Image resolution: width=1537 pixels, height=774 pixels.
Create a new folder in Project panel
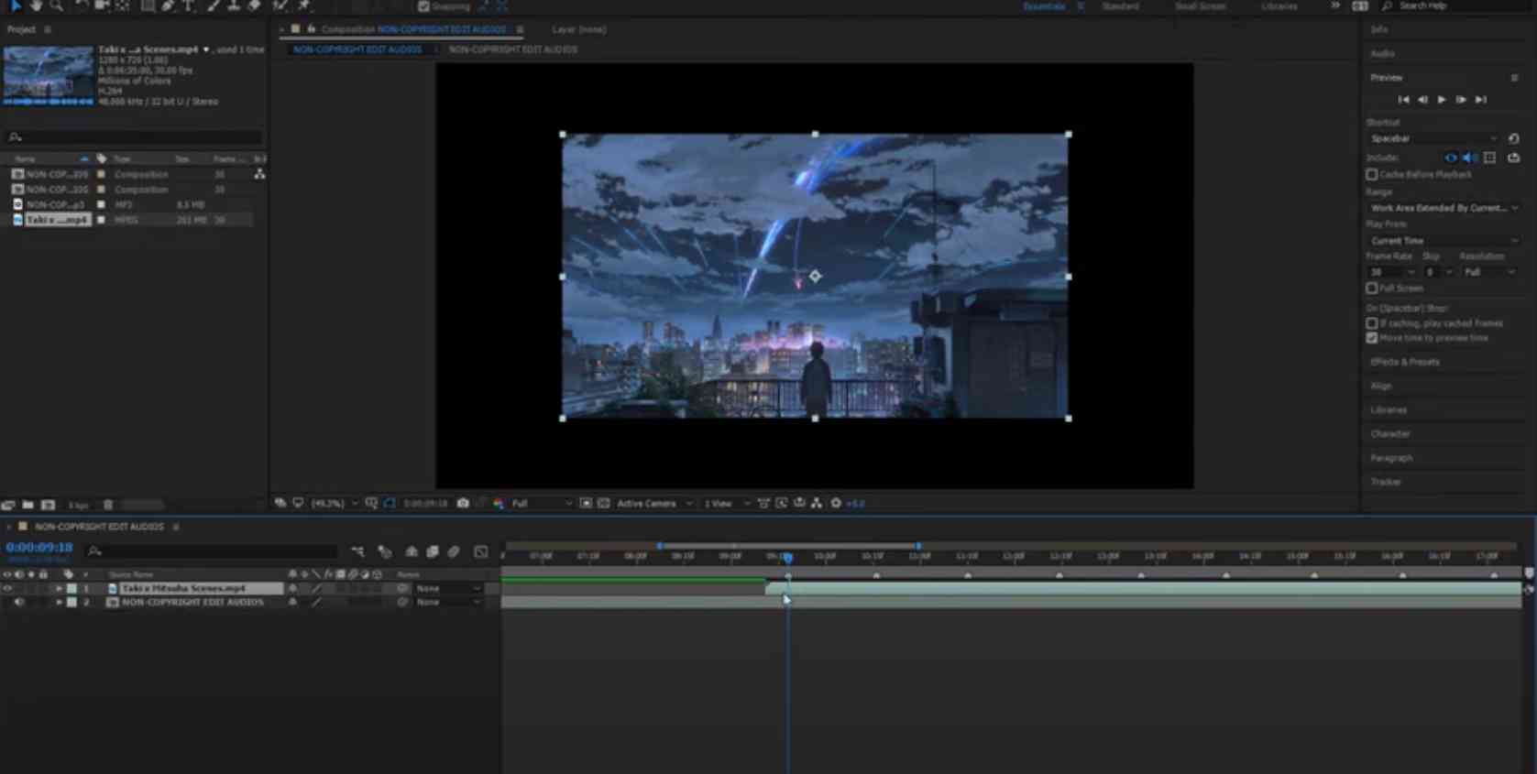pyautogui.click(x=28, y=505)
